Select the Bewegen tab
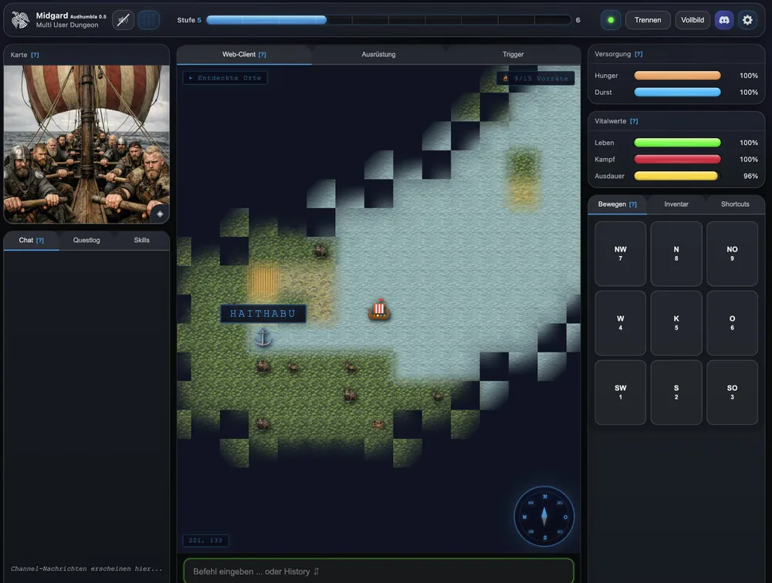The image size is (772, 583). click(618, 204)
